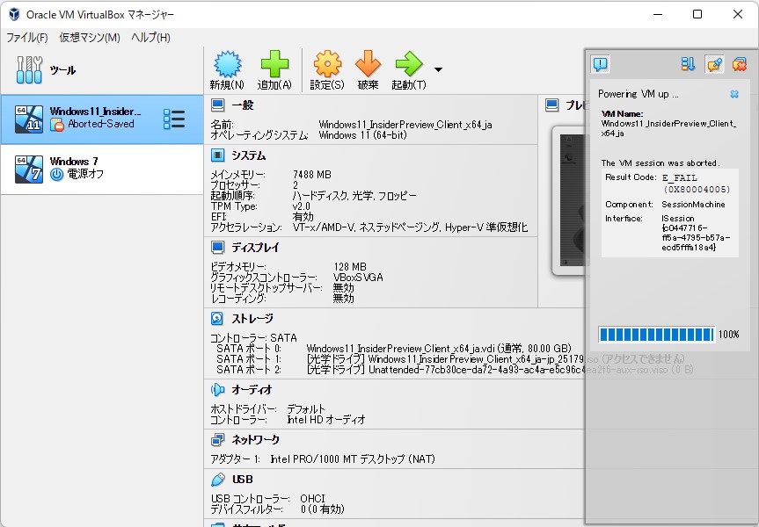Open the 一般 section heading link
The width and height of the screenshot is (759, 527).
tap(243, 105)
